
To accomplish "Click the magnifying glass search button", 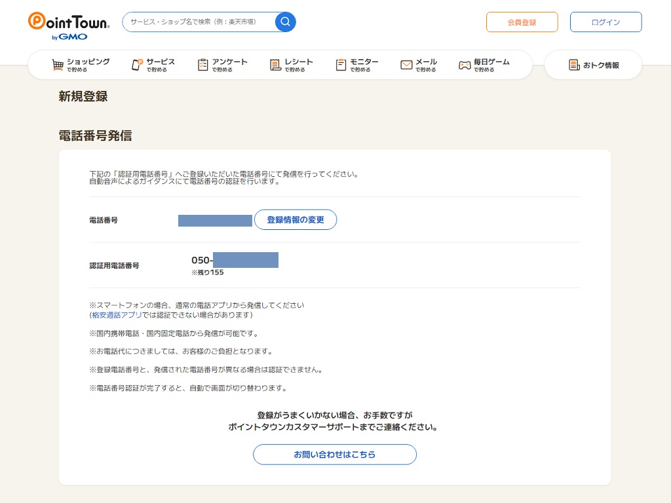I will coord(285,22).
